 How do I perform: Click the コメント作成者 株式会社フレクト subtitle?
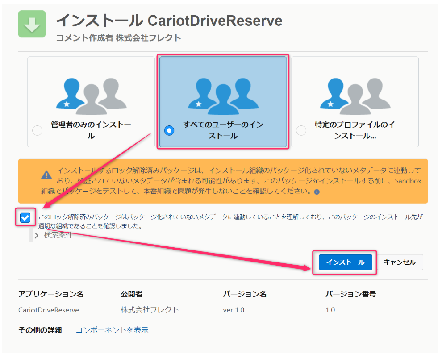click(x=118, y=37)
